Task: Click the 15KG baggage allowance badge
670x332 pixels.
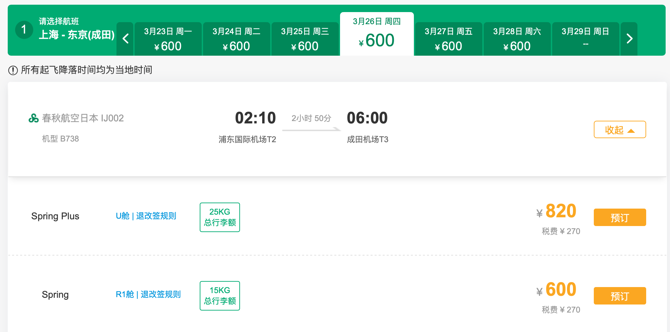Action: pyautogui.click(x=220, y=296)
